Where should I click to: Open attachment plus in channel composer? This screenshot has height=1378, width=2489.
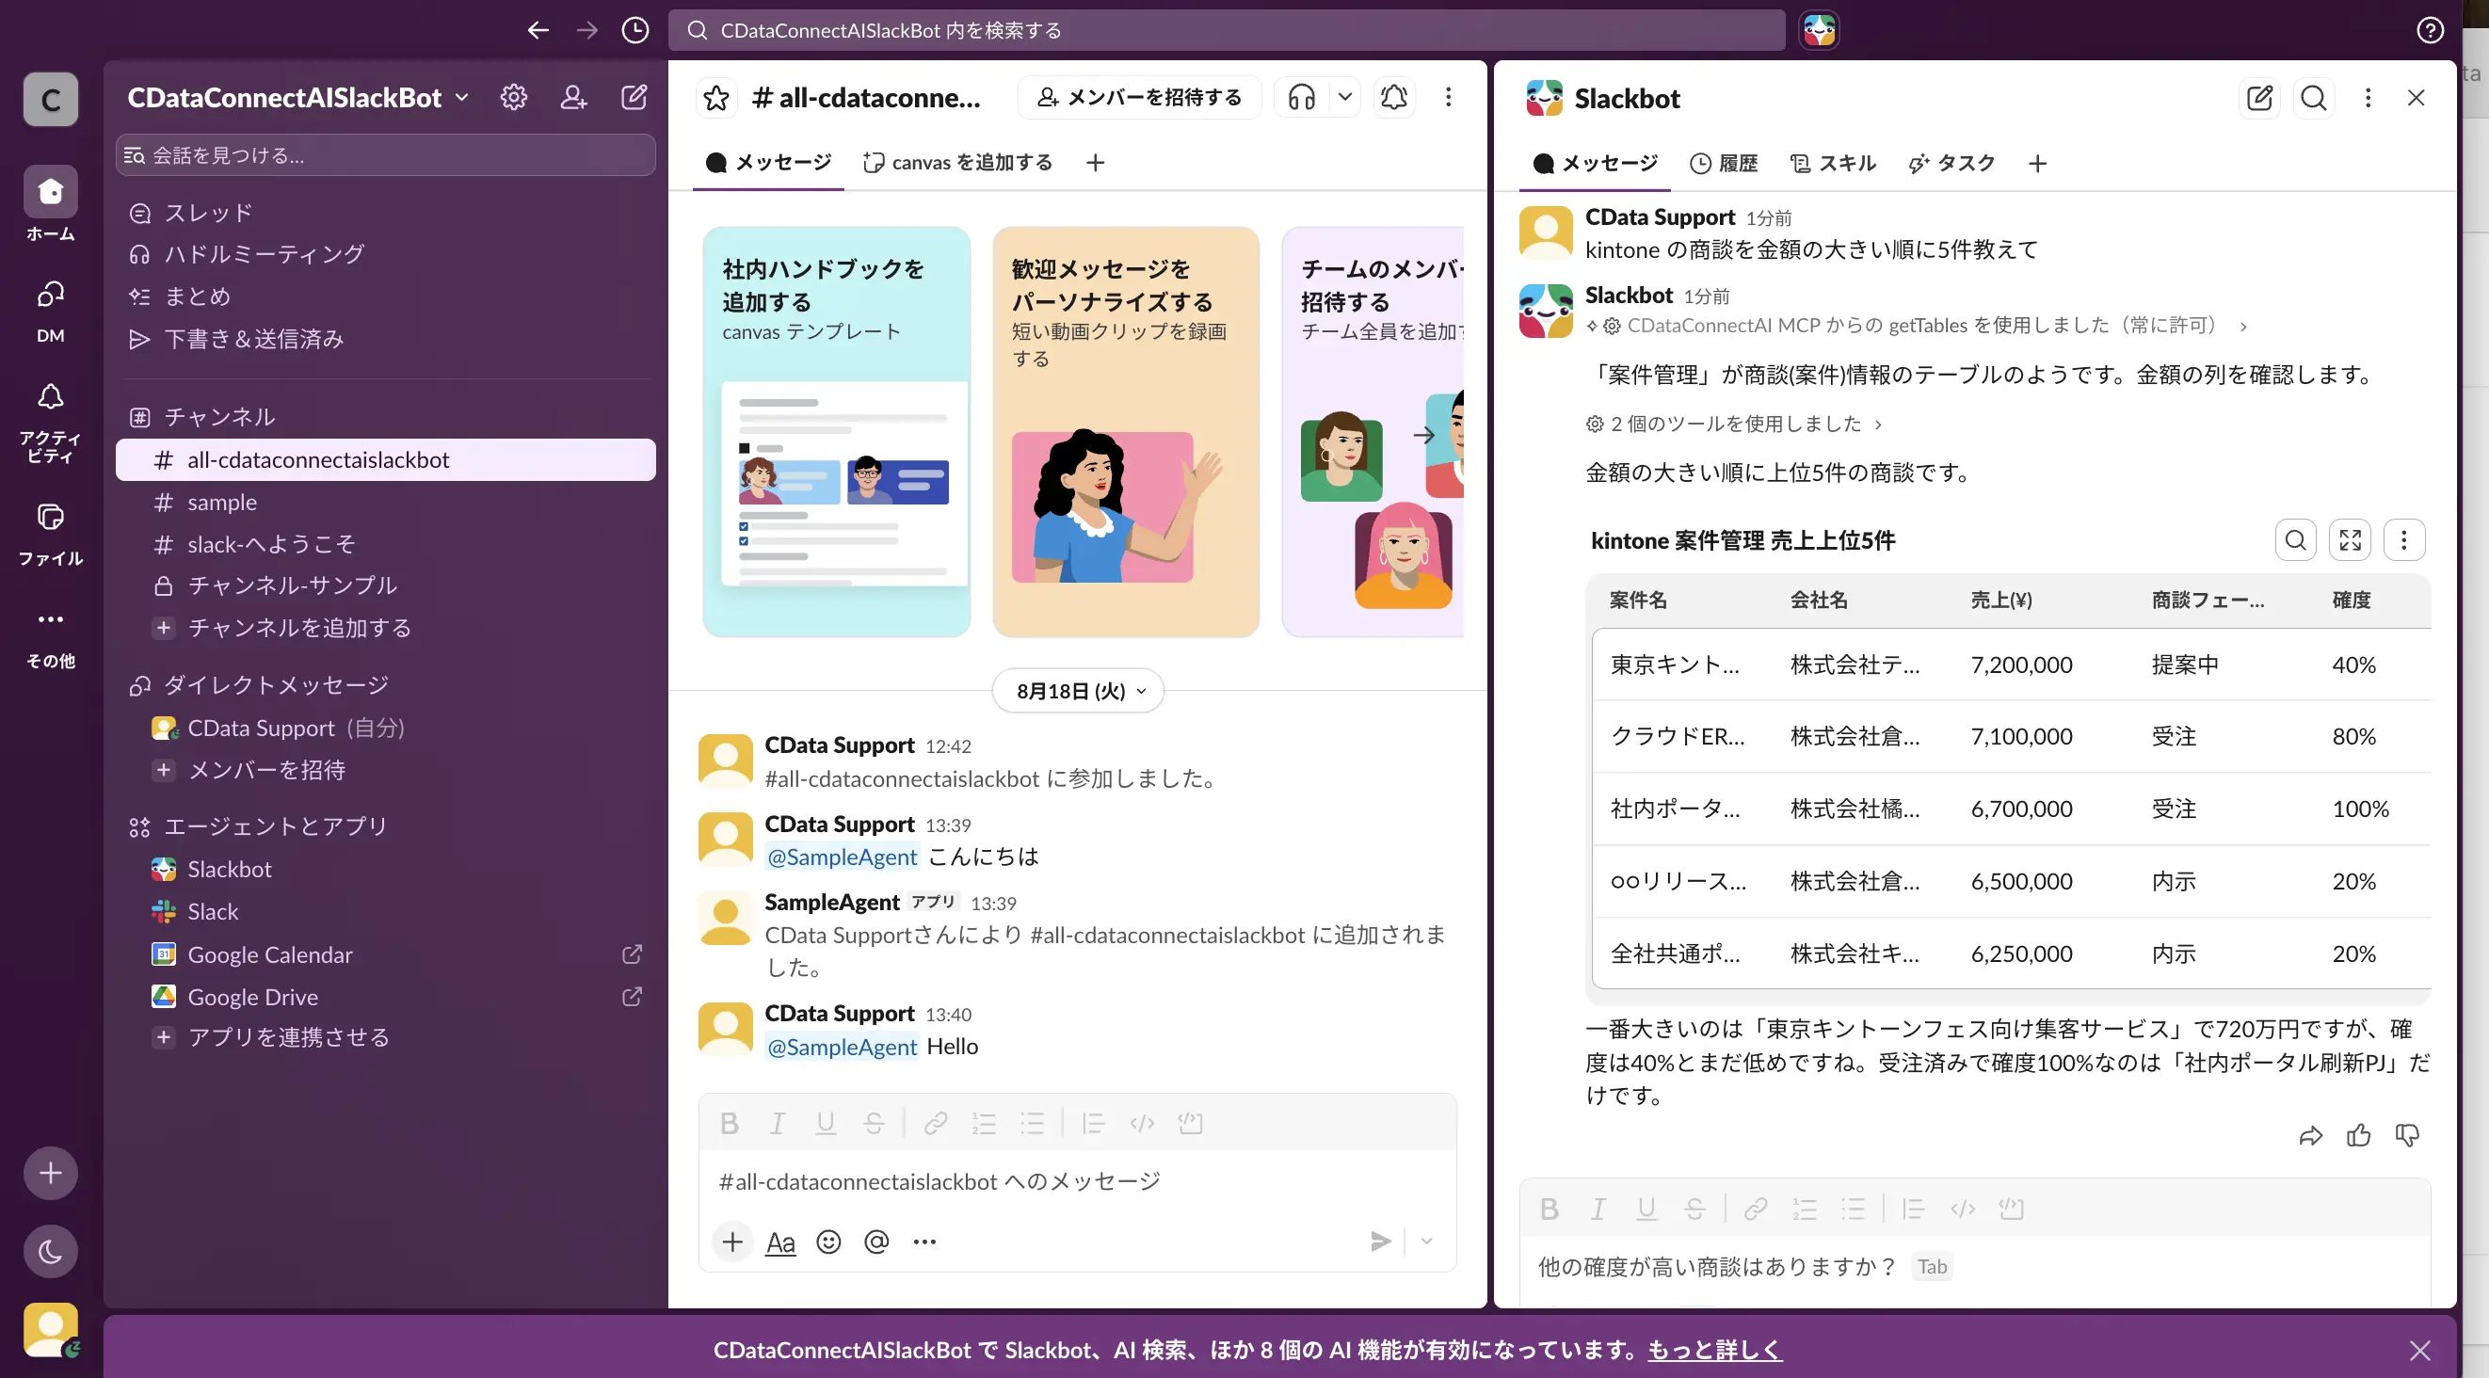pyautogui.click(x=732, y=1242)
